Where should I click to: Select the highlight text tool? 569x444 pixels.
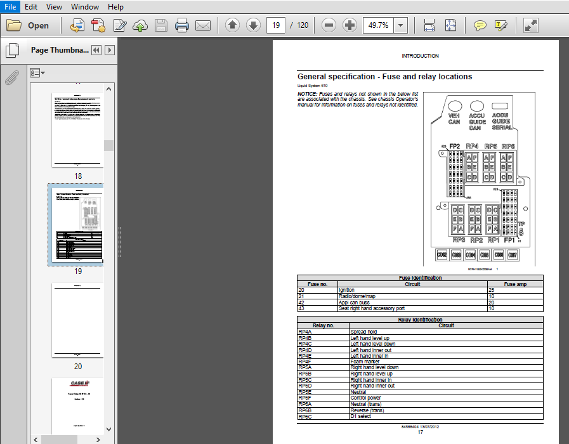[500, 25]
